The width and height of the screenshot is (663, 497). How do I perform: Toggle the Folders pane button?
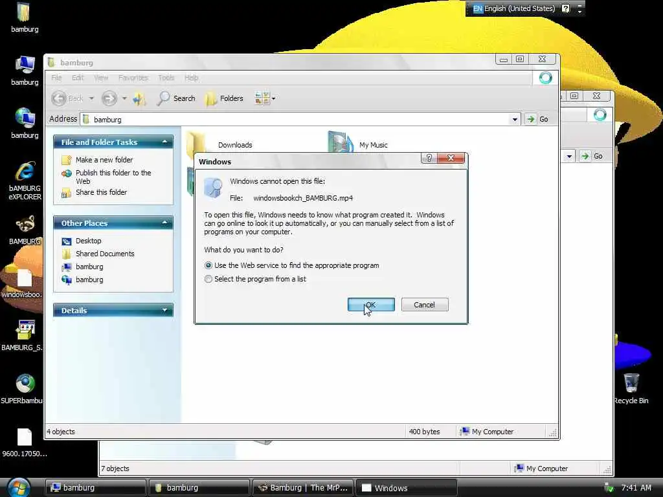point(225,98)
